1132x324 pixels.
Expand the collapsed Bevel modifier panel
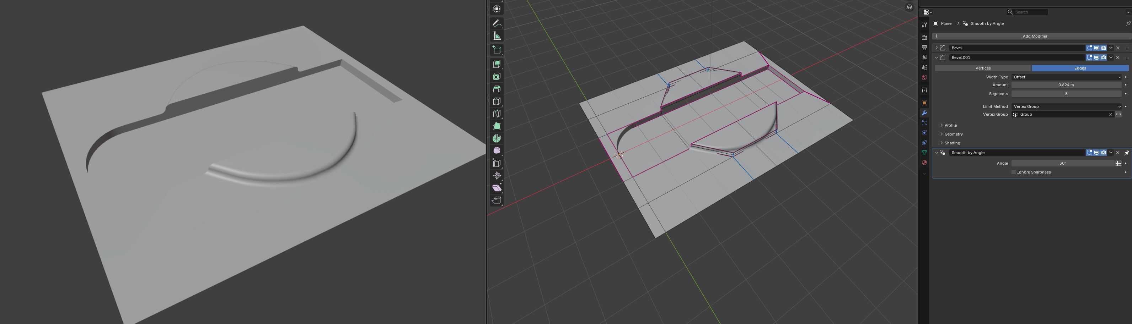click(x=937, y=48)
